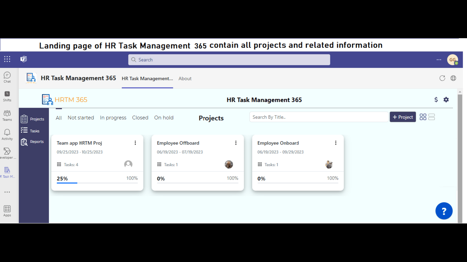
Task: Click the globe website icon
Action: tap(453, 78)
